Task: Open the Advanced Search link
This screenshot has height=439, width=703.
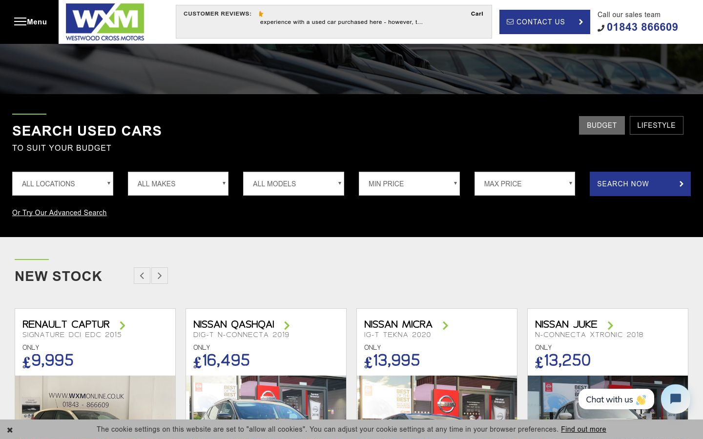Action: [60, 213]
